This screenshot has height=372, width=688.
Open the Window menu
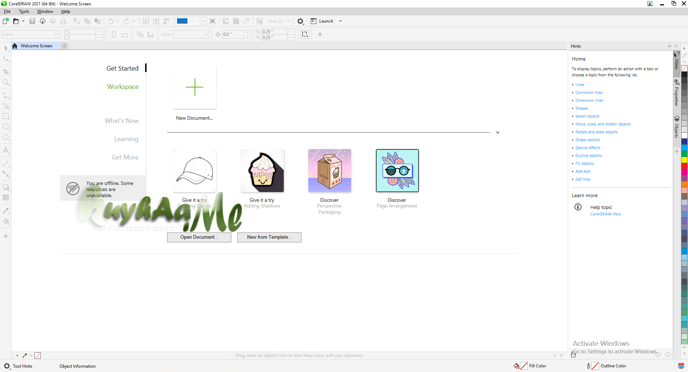pyautogui.click(x=45, y=11)
